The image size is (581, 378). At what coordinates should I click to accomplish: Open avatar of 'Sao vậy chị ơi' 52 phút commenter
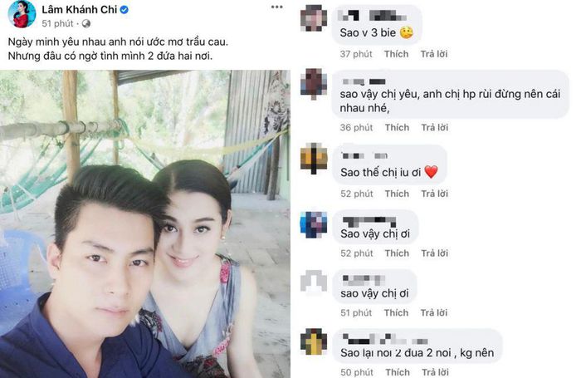click(x=314, y=225)
